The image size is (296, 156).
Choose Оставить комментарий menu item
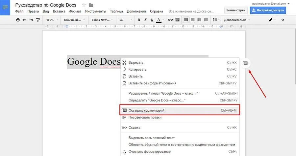(180, 110)
